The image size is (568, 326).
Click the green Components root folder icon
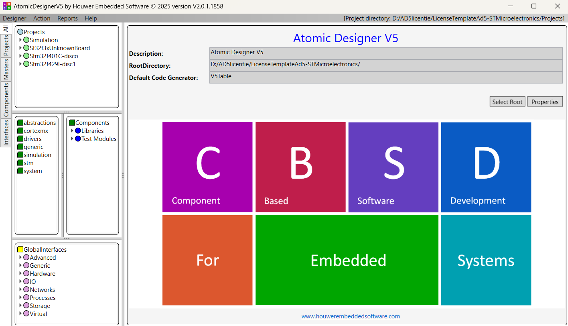(72, 123)
